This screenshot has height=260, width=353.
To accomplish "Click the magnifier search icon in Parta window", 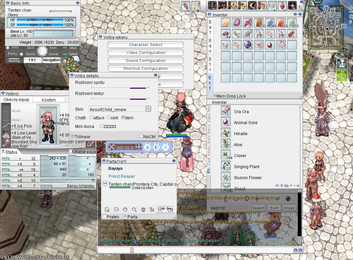I will [x=134, y=209].
